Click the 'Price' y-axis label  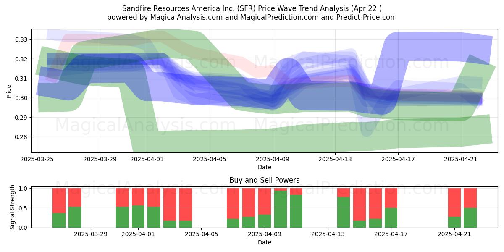coord(9,91)
